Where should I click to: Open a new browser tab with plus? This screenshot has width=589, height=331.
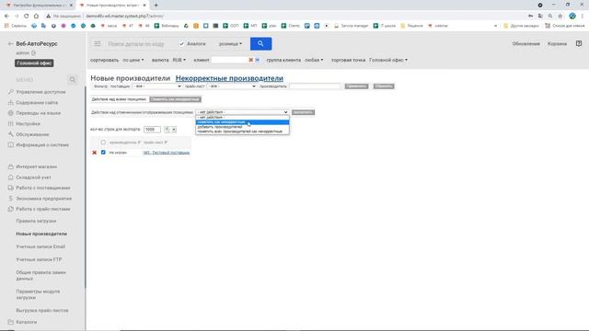click(x=156, y=6)
